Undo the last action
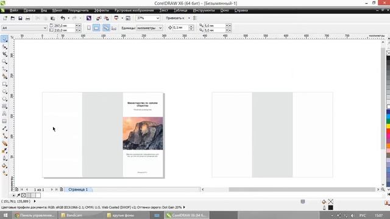The height and width of the screenshot is (219, 390). point(63,18)
